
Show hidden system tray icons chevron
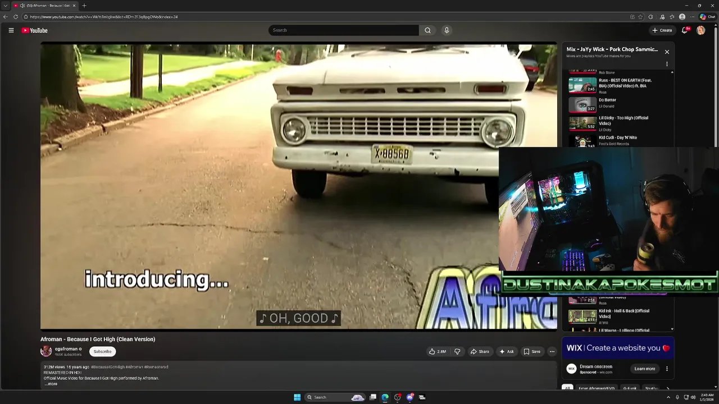click(x=668, y=397)
